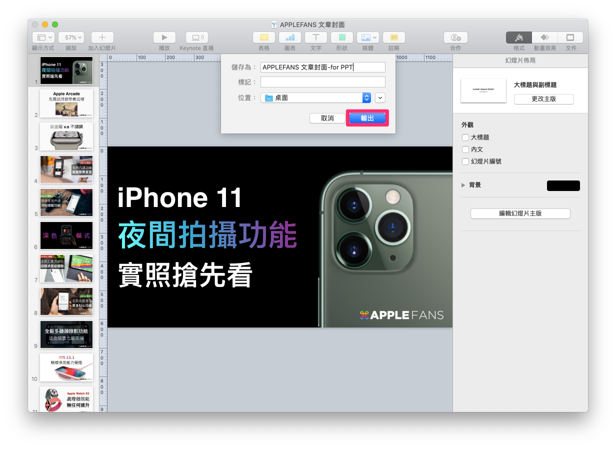This screenshot has height=449, width=616.
Task: Open Keynote Live broadcast button
Action: (197, 37)
